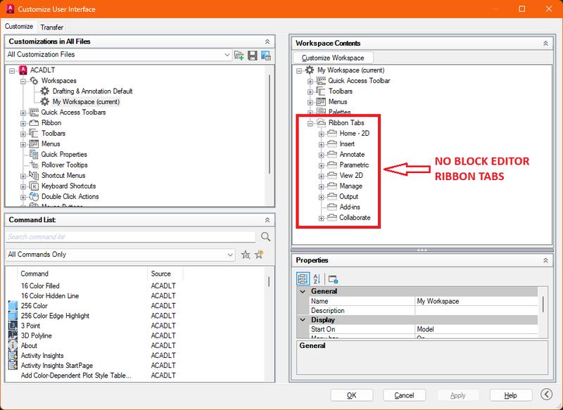Click the Activity Insights StartPage icon
Viewport: 563px width, 410px height.
coord(13,365)
